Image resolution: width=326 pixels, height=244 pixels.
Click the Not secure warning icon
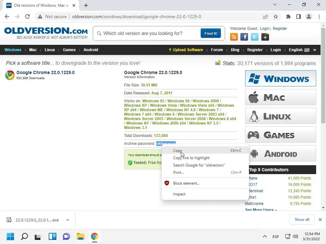(40, 17)
